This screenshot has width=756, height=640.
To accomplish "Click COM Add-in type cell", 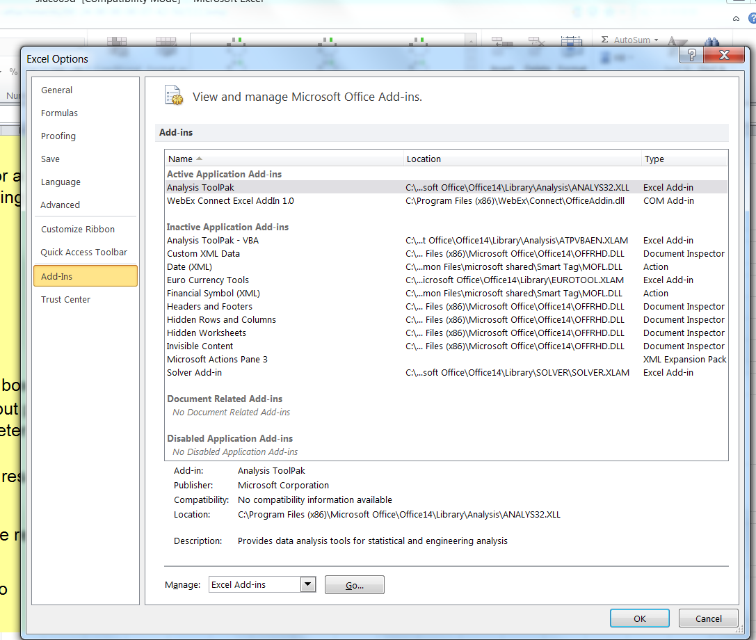I will tap(668, 200).
